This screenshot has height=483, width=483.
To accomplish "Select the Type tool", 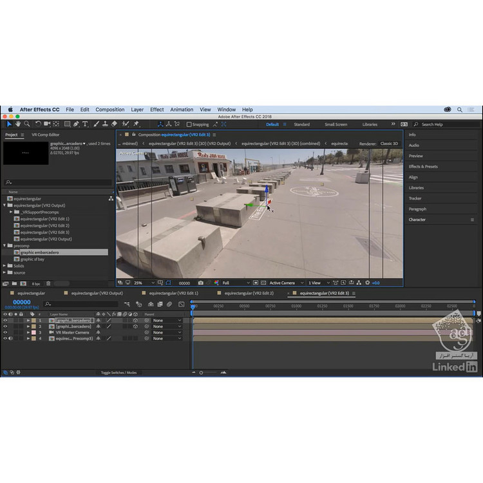I will pyautogui.click(x=85, y=124).
